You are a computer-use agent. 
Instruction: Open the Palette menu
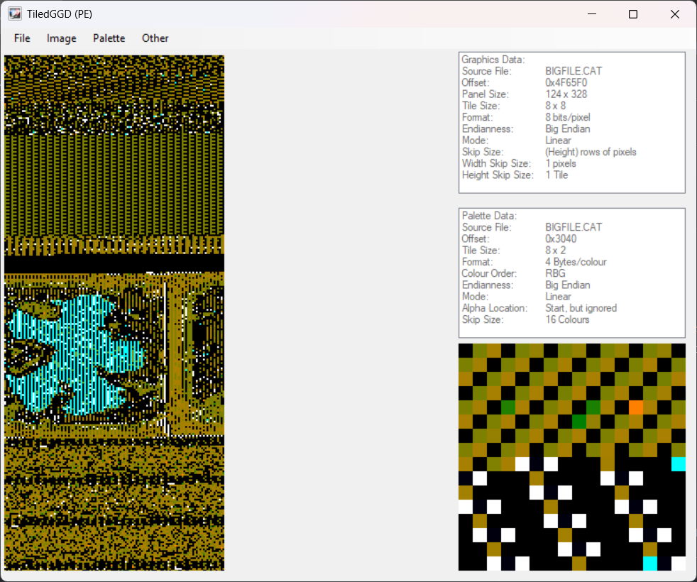click(109, 38)
